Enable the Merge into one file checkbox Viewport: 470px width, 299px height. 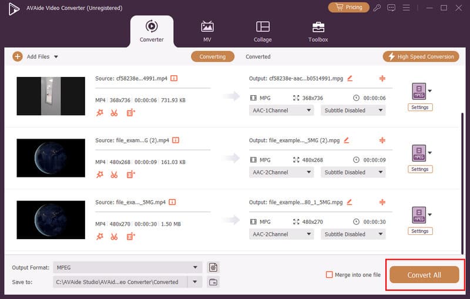pyautogui.click(x=330, y=275)
